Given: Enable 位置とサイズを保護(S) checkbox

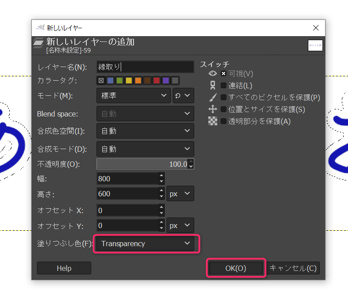Looking at the screenshot, I should 223,109.
